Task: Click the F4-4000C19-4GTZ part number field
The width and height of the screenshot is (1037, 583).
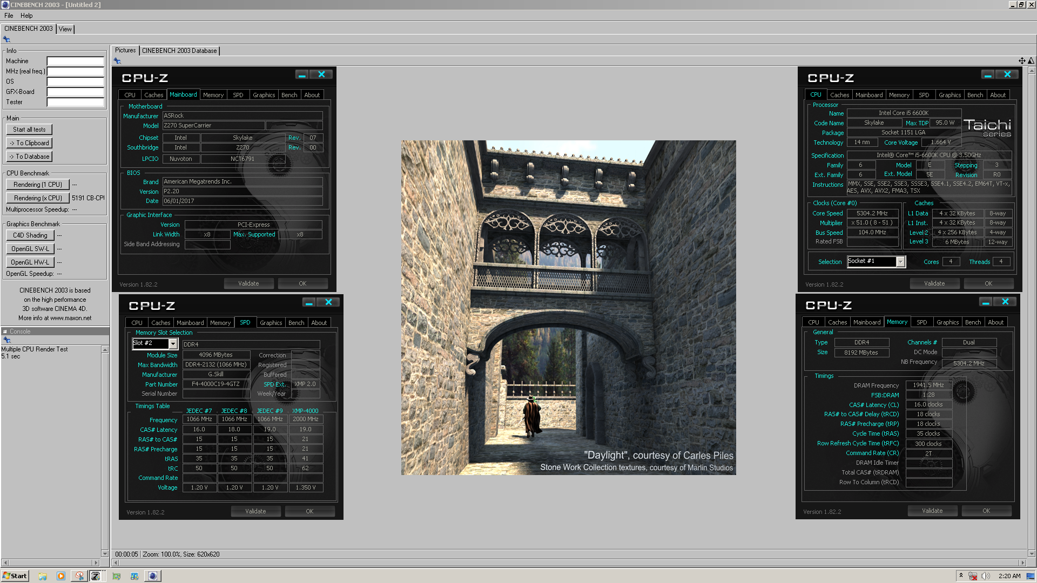Action: pos(216,384)
